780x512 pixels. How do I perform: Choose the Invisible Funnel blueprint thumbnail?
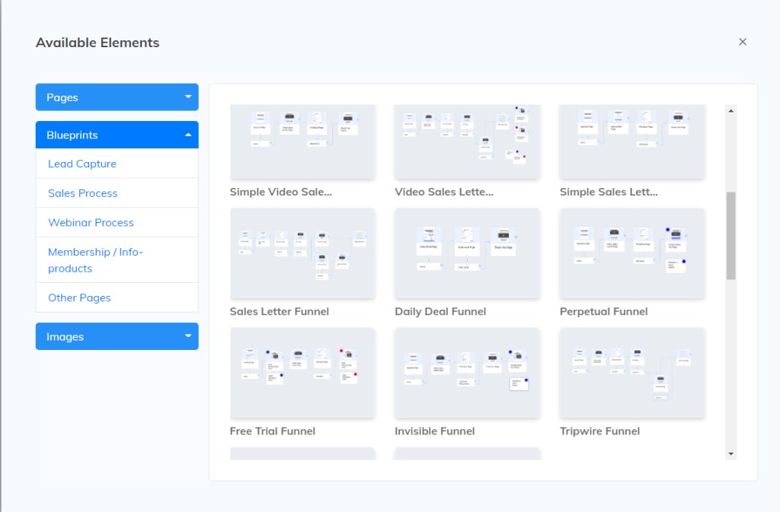click(467, 373)
